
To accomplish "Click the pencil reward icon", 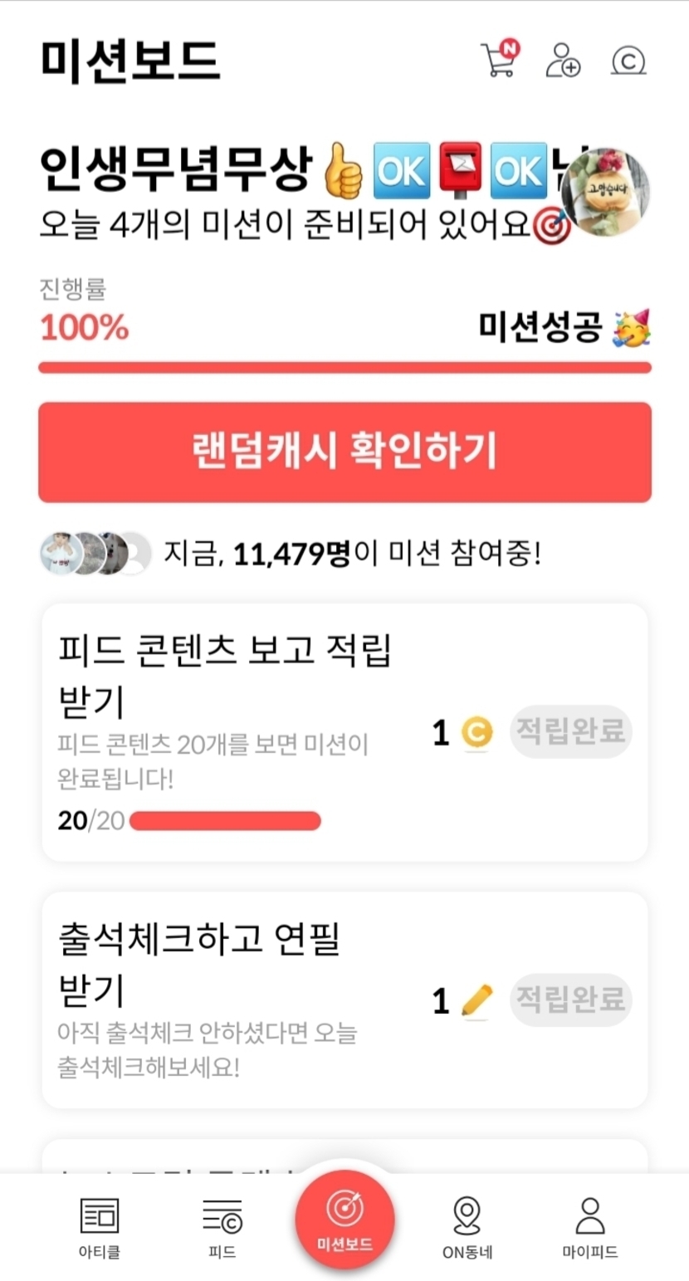I will [476, 1000].
